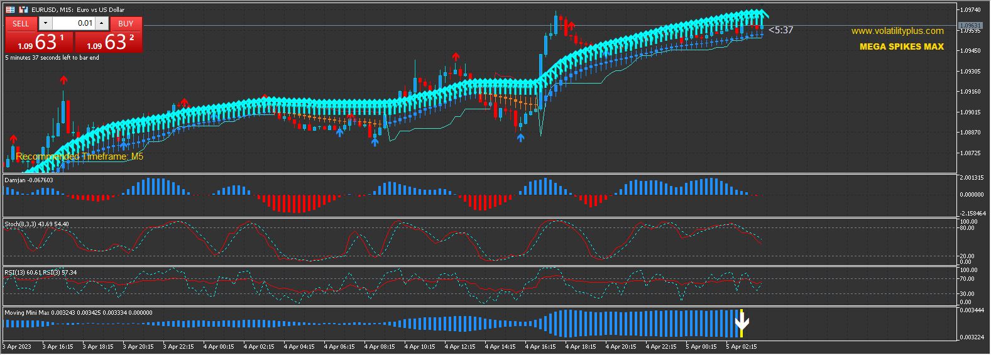Click the 3 Apr 2023 time label
Viewport: 991px width, 355px height.
[17, 347]
